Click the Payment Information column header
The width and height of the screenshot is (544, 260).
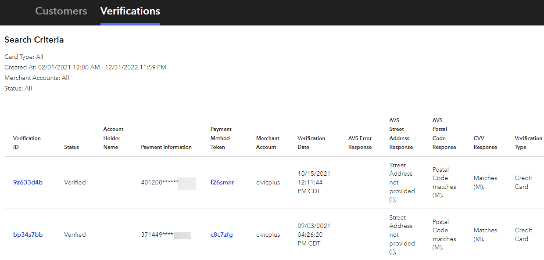tap(166, 147)
